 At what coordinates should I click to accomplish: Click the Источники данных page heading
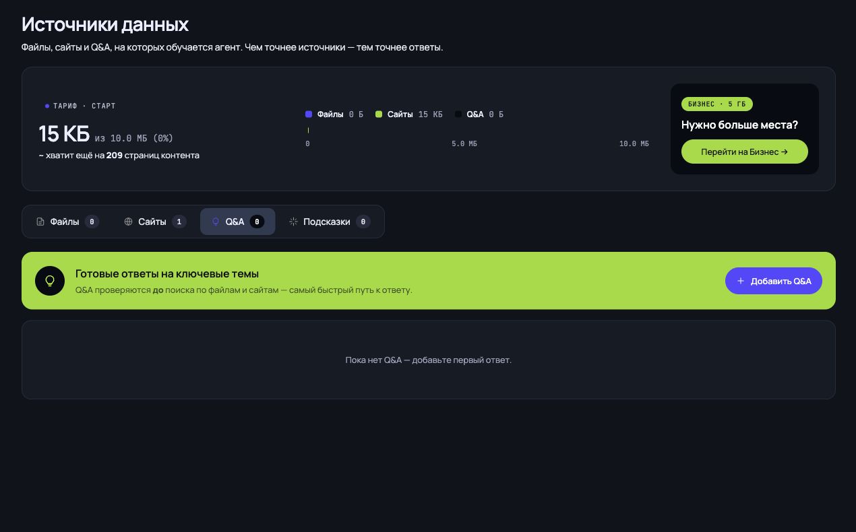coord(105,25)
